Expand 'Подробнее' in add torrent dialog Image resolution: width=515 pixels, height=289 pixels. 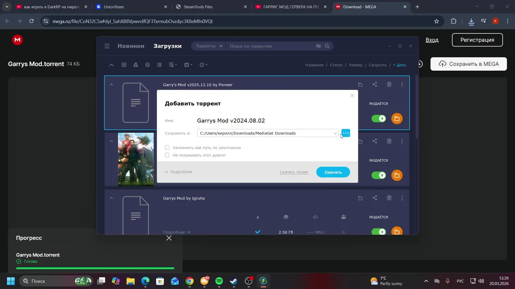click(179, 172)
